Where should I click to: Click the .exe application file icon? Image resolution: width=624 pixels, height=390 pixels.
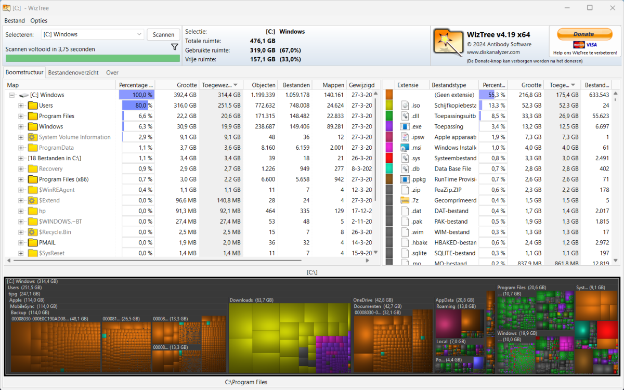tap(406, 126)
